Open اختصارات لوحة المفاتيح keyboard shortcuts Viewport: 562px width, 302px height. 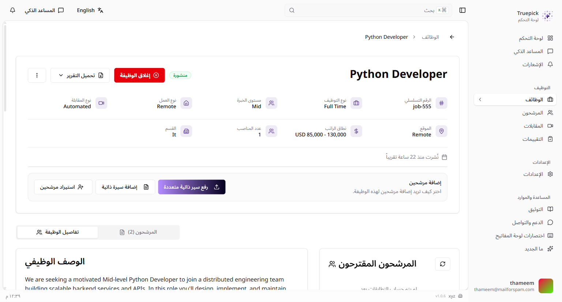(524, 236)
